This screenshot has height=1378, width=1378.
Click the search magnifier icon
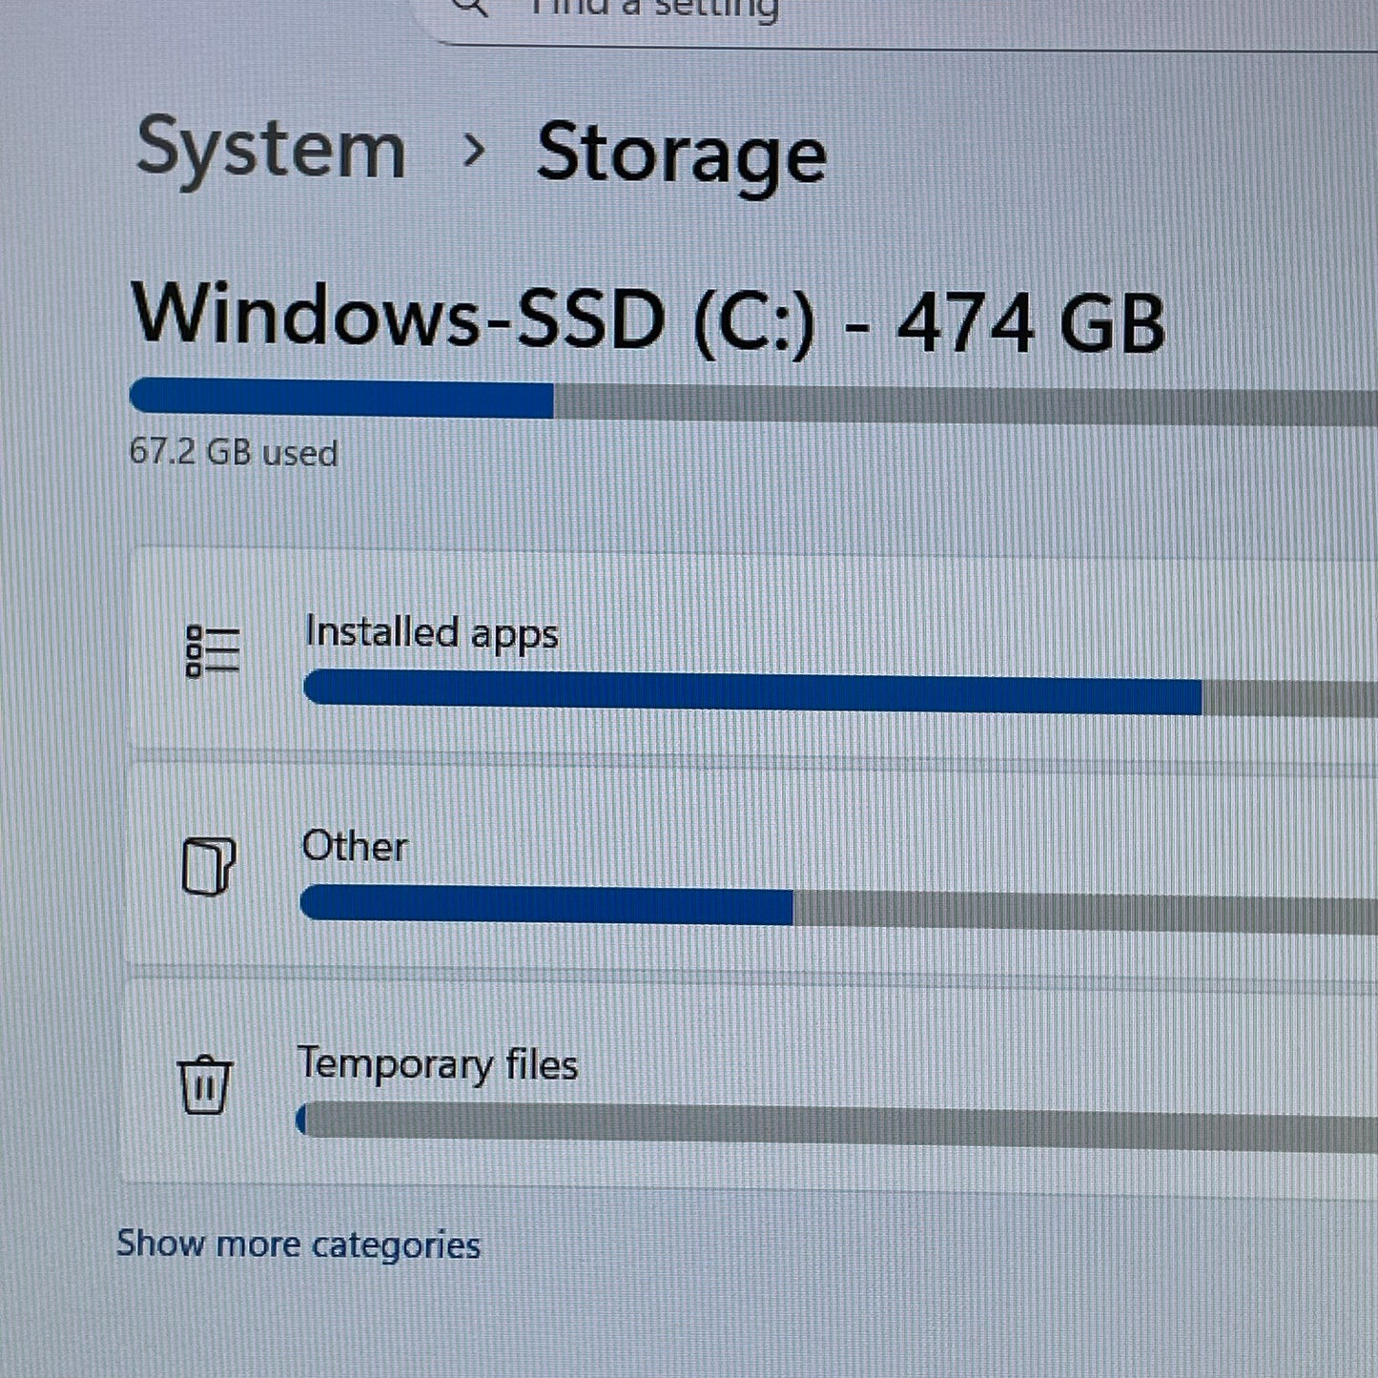pos(470,8)
